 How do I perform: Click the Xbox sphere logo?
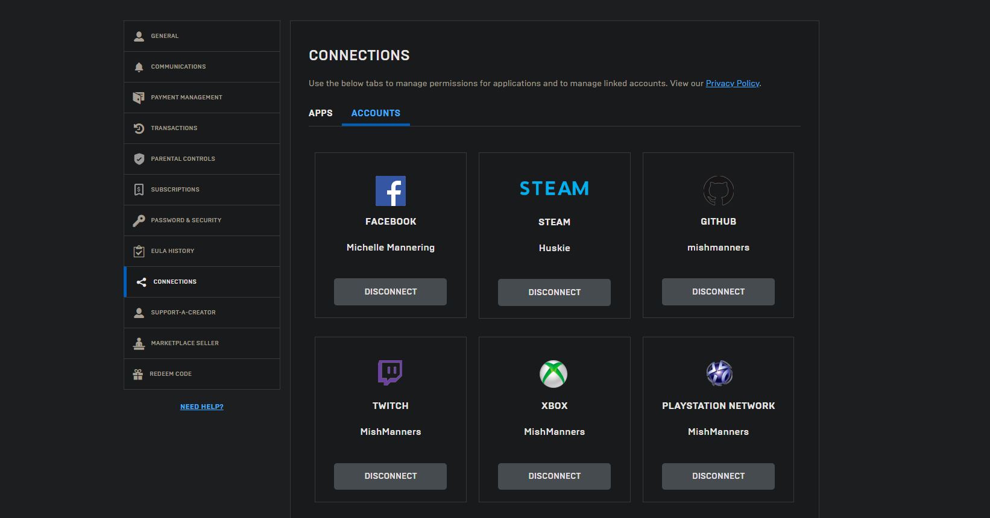[553, 374]
